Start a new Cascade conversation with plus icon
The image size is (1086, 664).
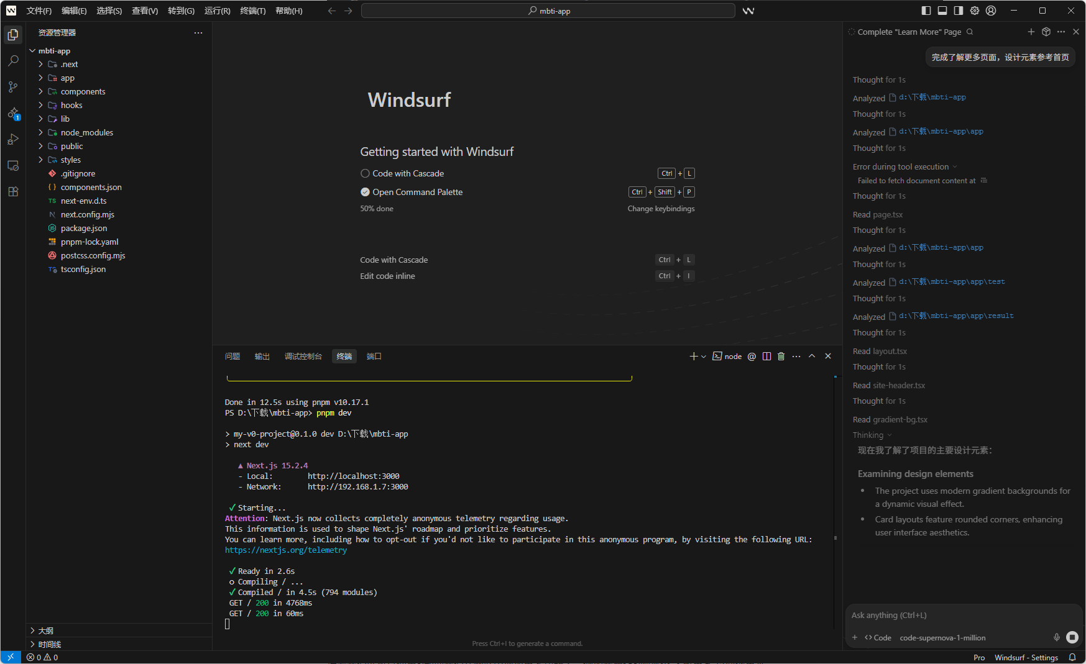coord(1031,32)
